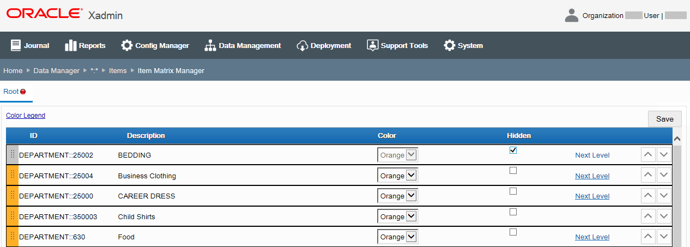Click the System gear icon
The width and height of the screenshot is (690, 247).
tap(450, 45)
